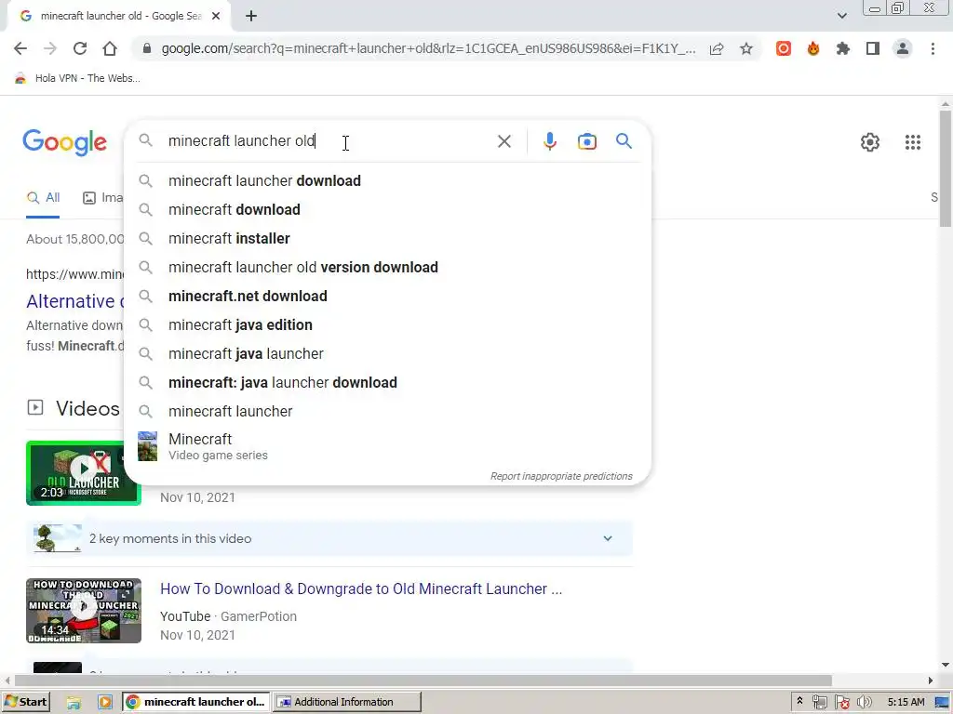Select the All results tab
The image size is (953, 714).
click(x=43, y=198)
